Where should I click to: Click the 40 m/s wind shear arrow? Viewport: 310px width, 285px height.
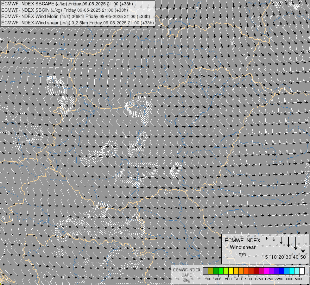pos(296,244)
